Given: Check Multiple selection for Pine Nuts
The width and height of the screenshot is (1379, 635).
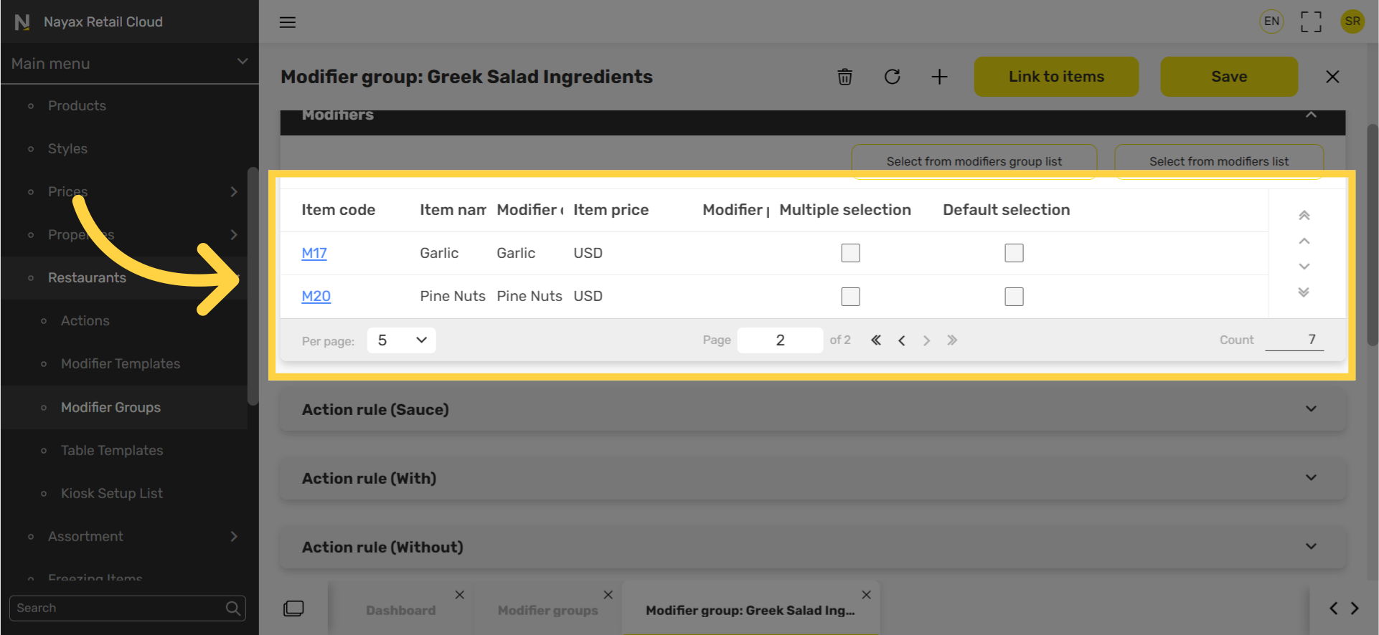Looking at the screenshot, I should (x=850, y=297).
